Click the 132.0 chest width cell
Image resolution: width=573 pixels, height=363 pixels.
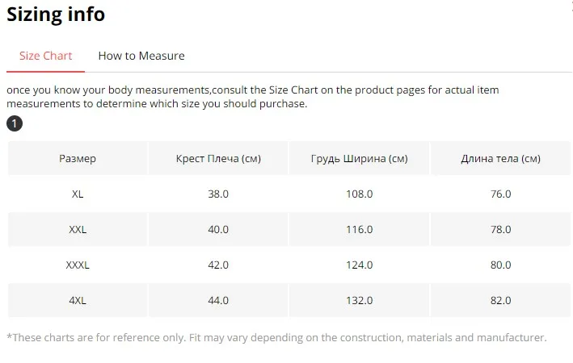click(359, 301)
